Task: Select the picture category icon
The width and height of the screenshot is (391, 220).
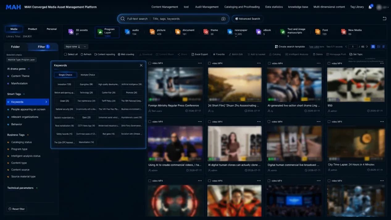Action: click(x=152, y=31)
